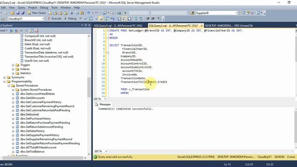The width and height of the screenshot is (297, 167).
Task: Toggle Include Client Statistics
Action: click(x=112, y=19)
